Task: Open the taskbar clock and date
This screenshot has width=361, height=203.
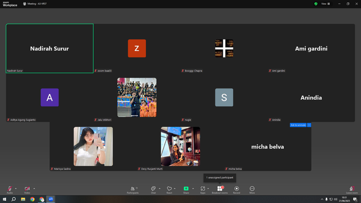Action: point(344,199)
